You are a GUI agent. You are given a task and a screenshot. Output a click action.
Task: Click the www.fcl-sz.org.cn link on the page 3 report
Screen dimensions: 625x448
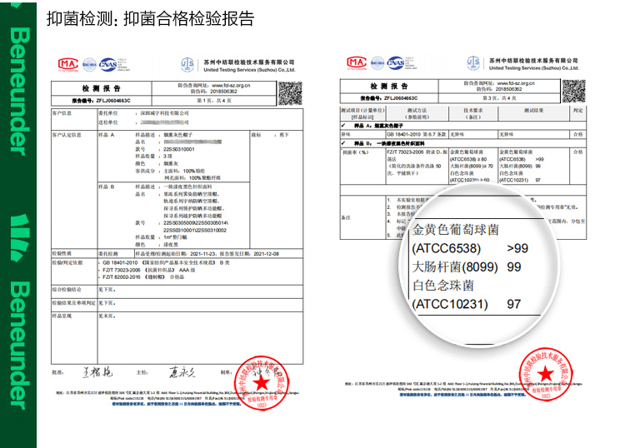coord(516,83)
